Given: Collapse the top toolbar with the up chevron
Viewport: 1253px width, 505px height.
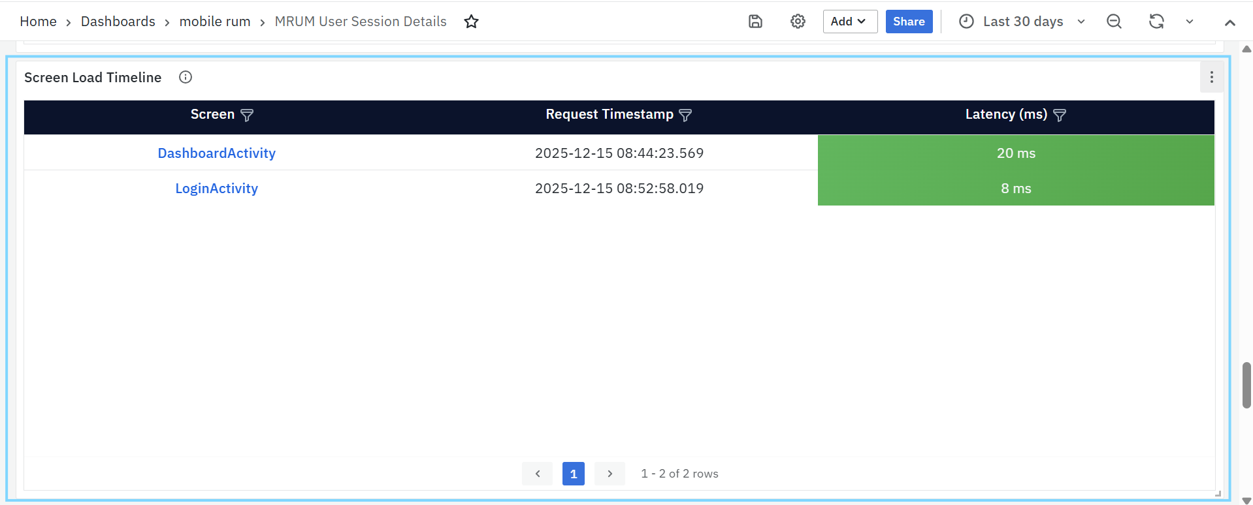Looking at the screenshot, I should pyautogui.click(x=1229, y=22).
